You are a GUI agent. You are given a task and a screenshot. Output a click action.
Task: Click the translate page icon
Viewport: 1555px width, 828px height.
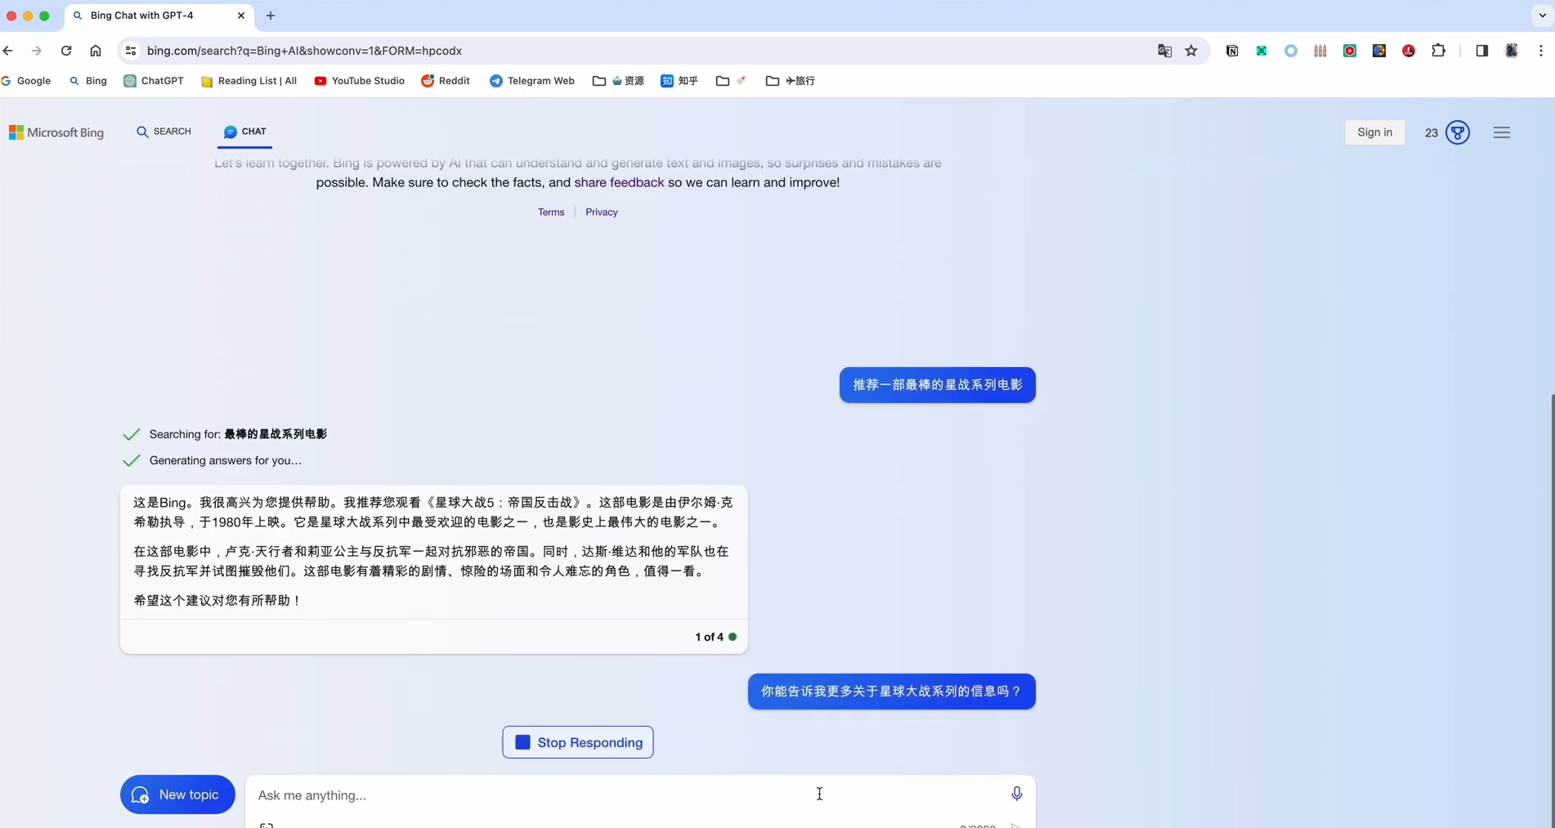[x=1165, y=51]
